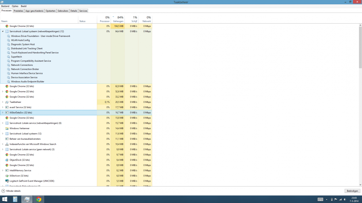362x203 pixels.
Task: Open the taskbar clock showing 23:03
Action: click(354, 199)
